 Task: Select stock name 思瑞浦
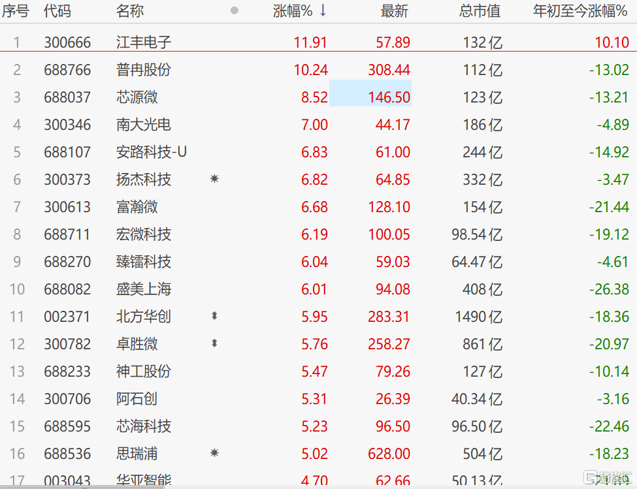click(137, 454)
